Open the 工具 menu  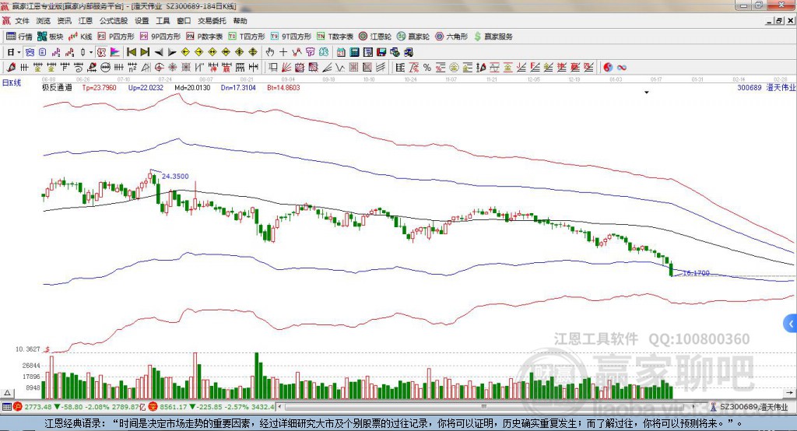click(163, 21)
